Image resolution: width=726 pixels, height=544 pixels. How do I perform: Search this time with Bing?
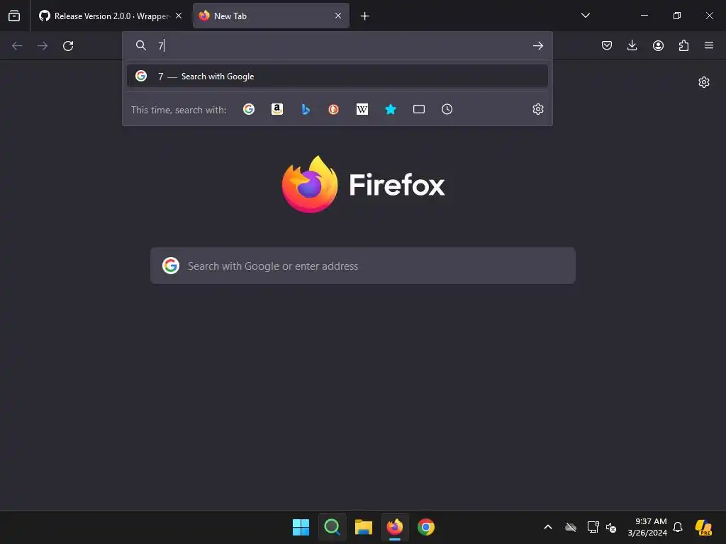point(306,109)
